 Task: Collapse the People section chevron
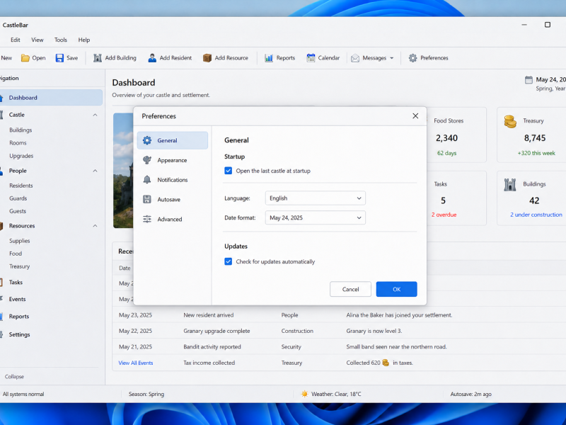tap(95, 171)
